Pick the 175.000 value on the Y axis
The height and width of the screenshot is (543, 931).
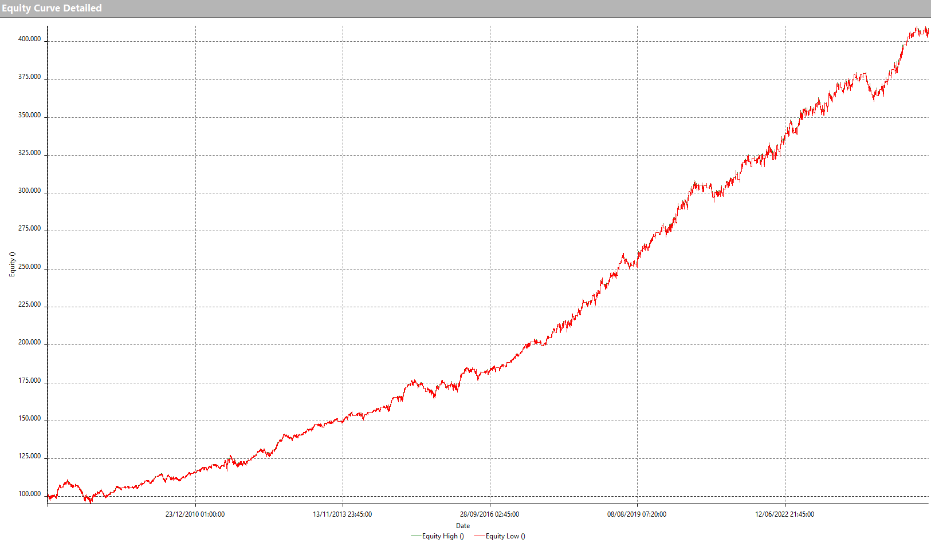click(x=30, y=381)
